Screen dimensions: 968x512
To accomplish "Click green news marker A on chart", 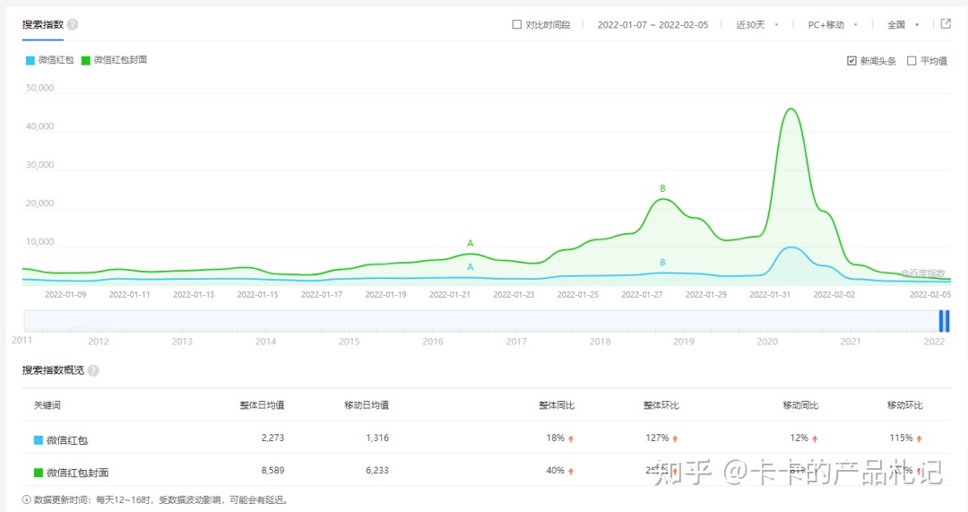I will 471,243.
